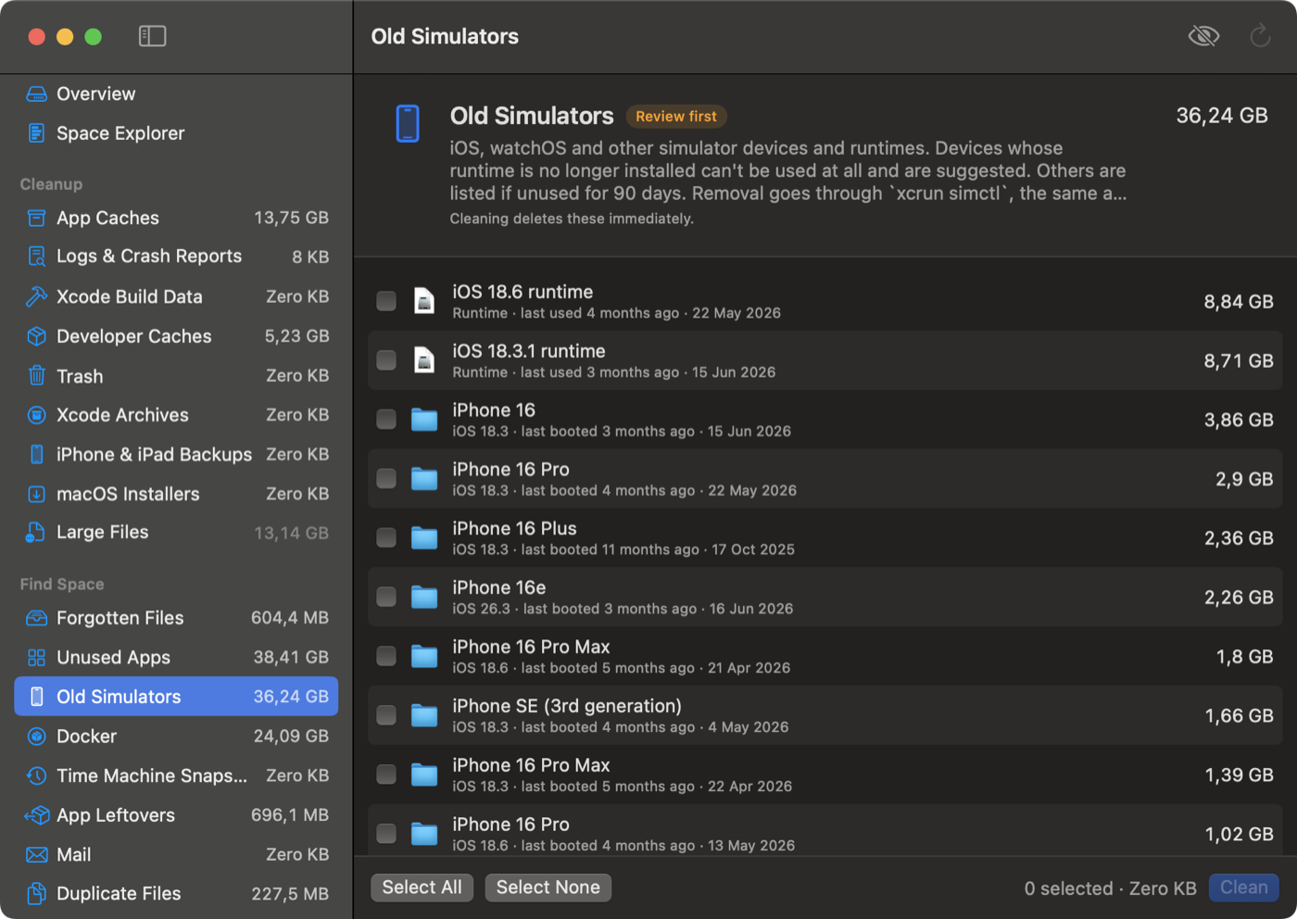
Task: Click the iPhone 16 Pro Max 1,39 GB row
Action: pos(825,775)
